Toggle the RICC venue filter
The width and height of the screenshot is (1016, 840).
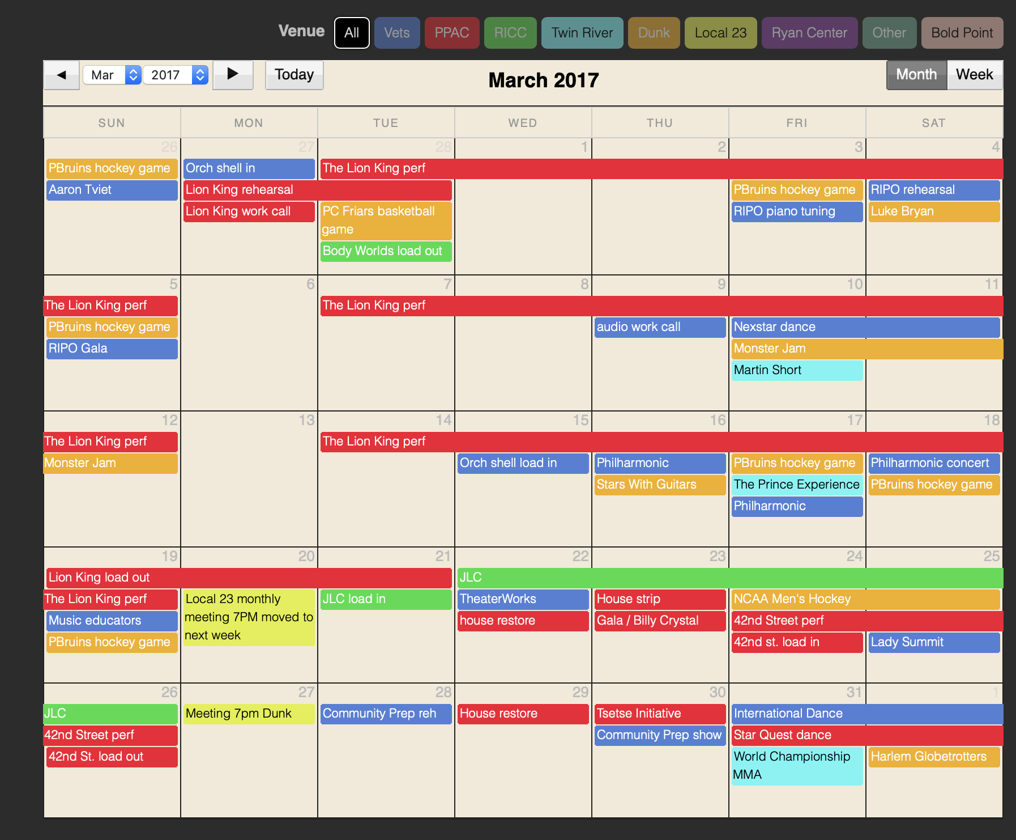tap(510, 33)
